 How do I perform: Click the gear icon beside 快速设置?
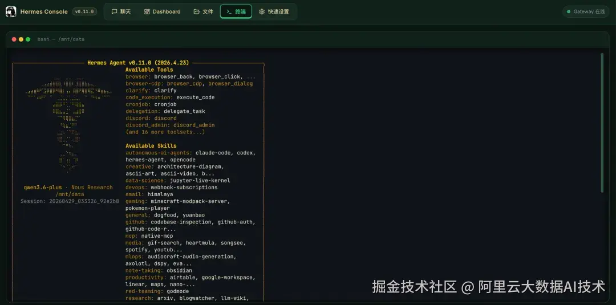[x=262, y=12]
